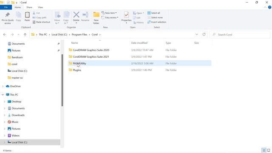Screen dimensions: 272x153
Task: Click Edit in the Open group
Action: click(137, 18)
